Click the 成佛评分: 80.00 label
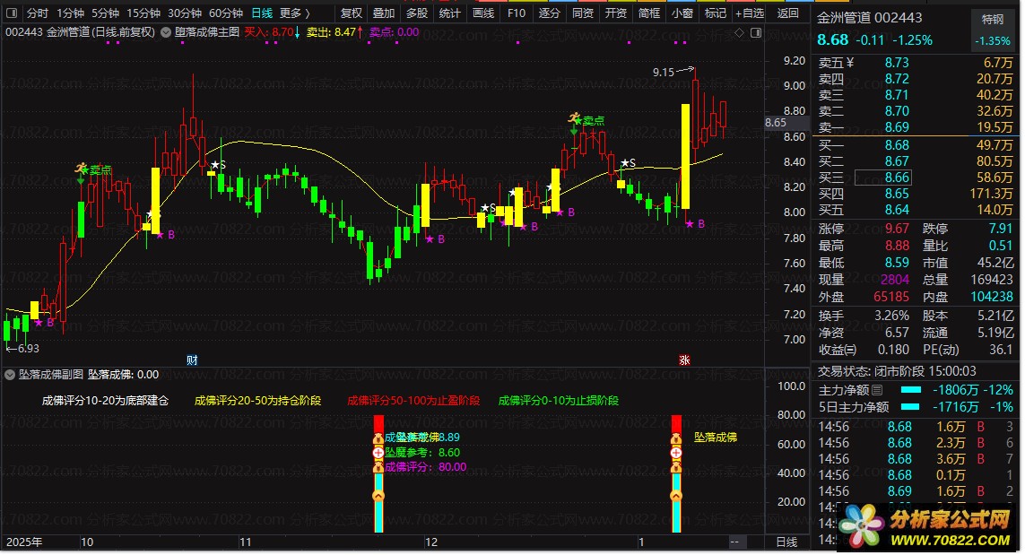Screen dimensions: 1025x555 pos(426,467)
